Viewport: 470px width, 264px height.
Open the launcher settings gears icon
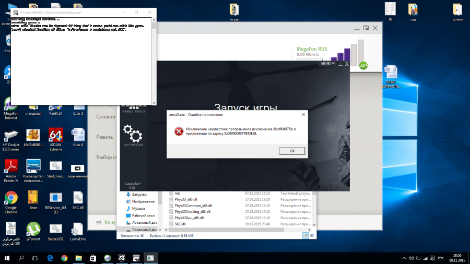pyautogui.click(x=133, y=133)
